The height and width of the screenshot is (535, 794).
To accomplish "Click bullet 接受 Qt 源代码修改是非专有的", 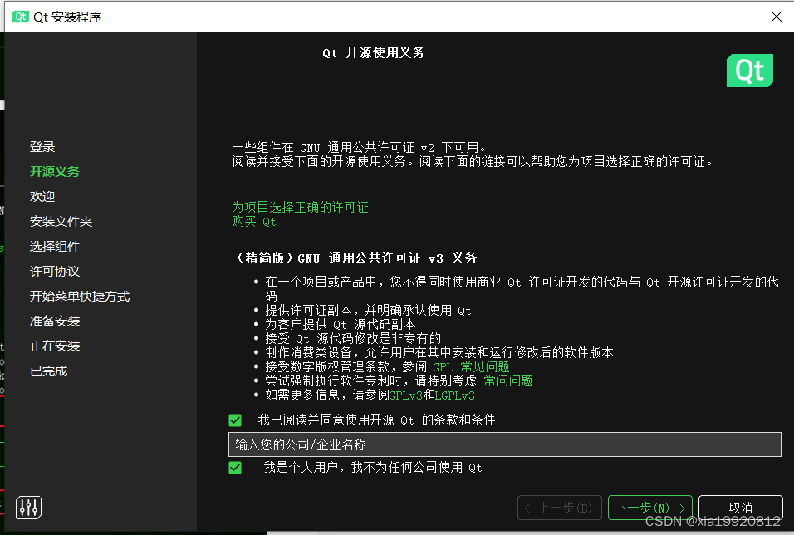I will click(x=353, y=338).
